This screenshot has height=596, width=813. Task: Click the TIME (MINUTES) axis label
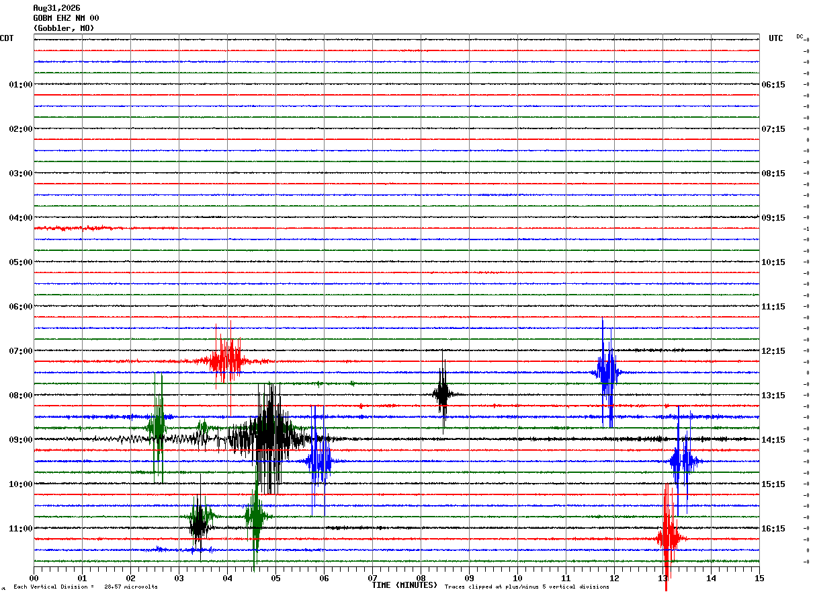[404, 585]
